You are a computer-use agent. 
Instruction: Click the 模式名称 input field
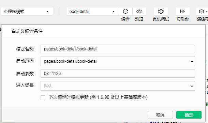point(118,49)
